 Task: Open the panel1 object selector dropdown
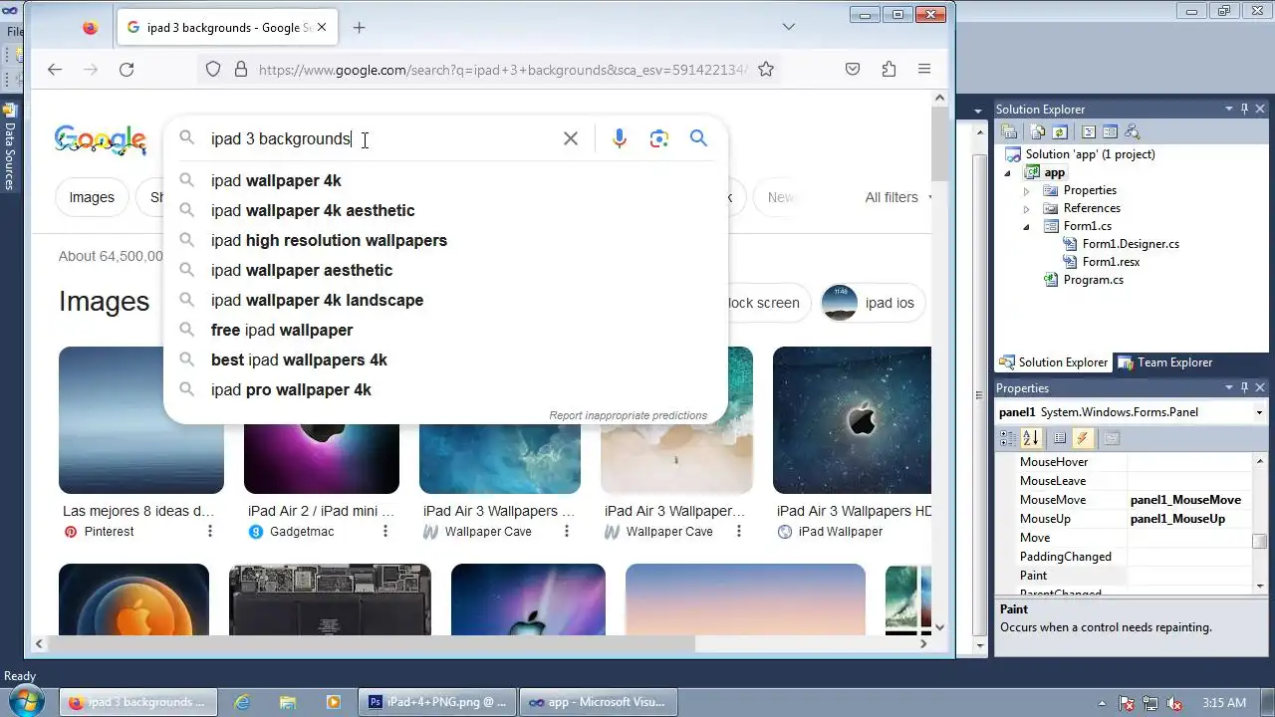pyautogui.click(x=1260, y=412)
